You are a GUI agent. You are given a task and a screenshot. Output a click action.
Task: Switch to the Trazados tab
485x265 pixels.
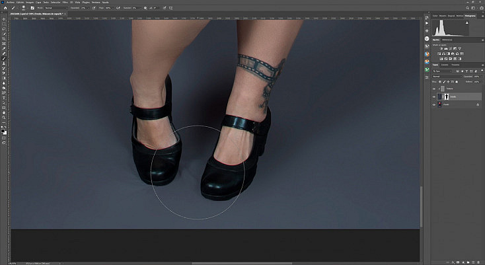point(455,65)
